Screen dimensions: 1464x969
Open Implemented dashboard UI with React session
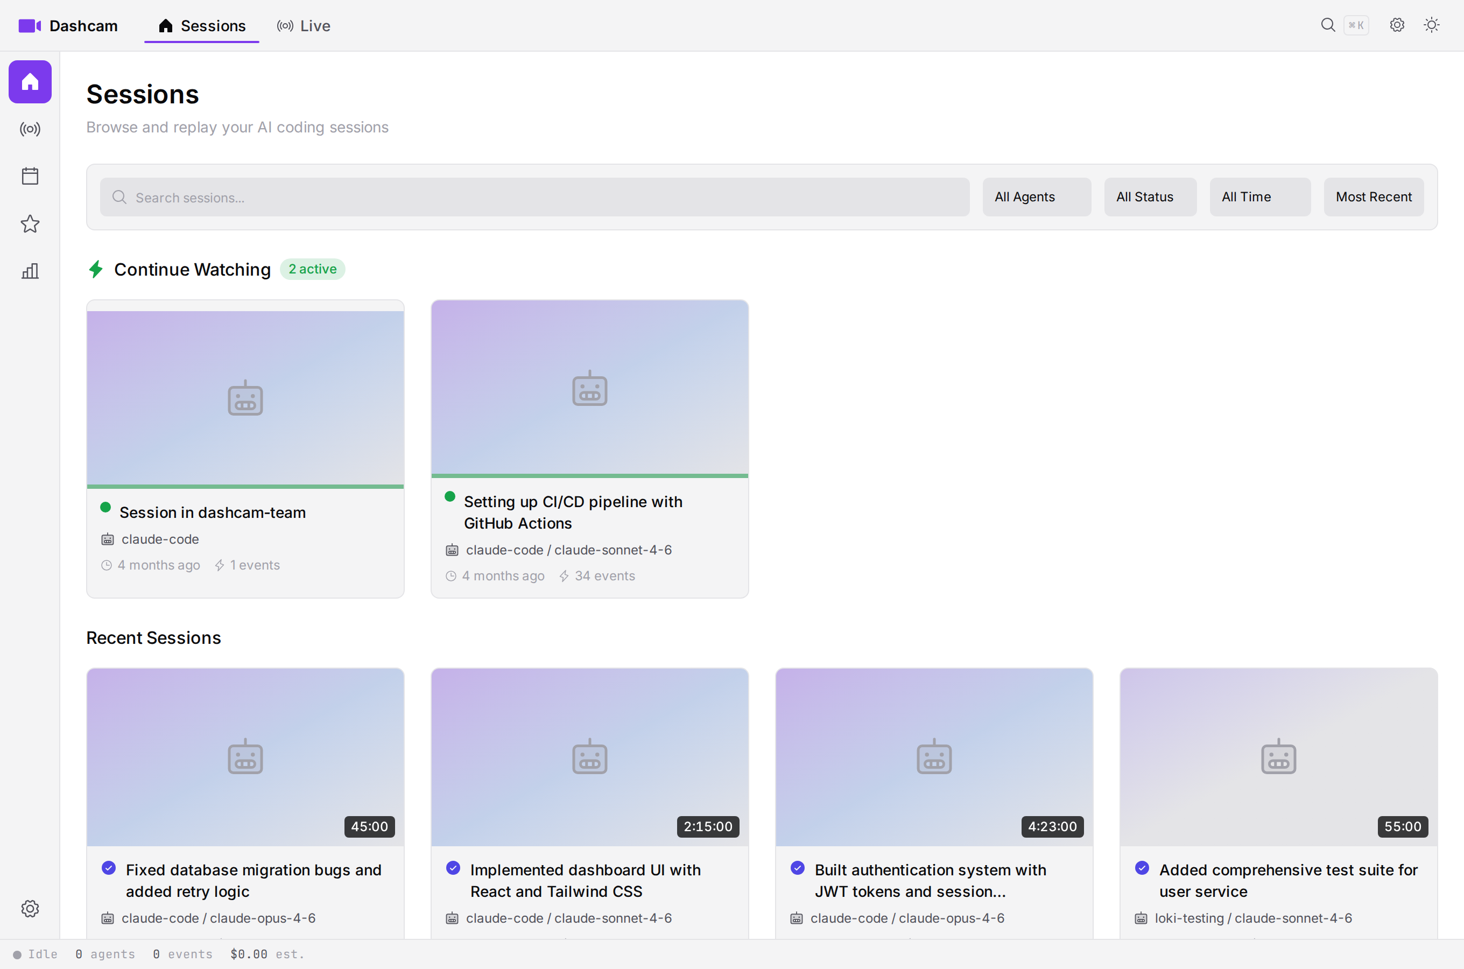[x=585, y=881]
